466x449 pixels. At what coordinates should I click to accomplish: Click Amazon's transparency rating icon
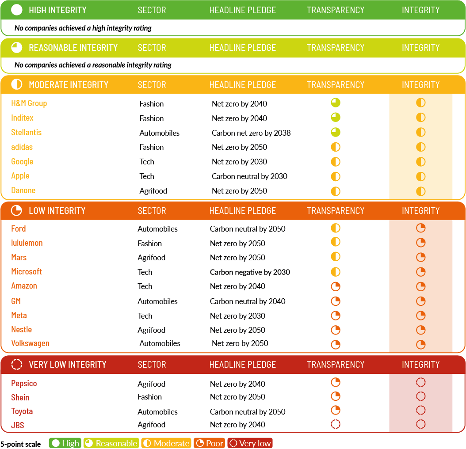336,286
